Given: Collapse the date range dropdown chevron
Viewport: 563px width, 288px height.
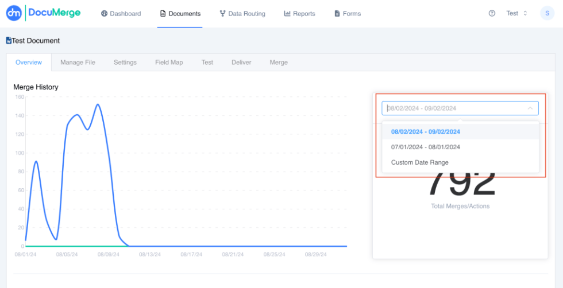Looking at the screenshot, I should tap(530, 108).
